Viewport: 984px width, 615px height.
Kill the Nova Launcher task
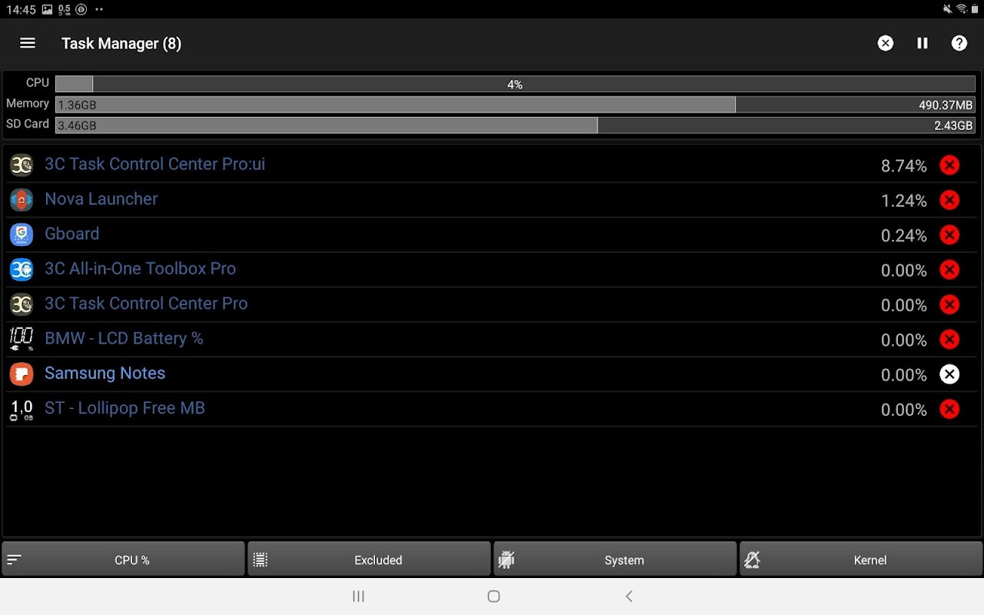coord(949,200)
